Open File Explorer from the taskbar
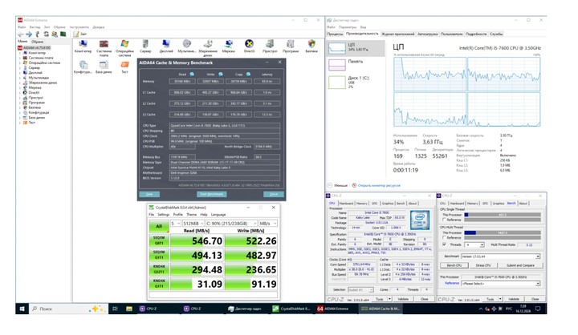578x335 pixels. click(129, 309)
